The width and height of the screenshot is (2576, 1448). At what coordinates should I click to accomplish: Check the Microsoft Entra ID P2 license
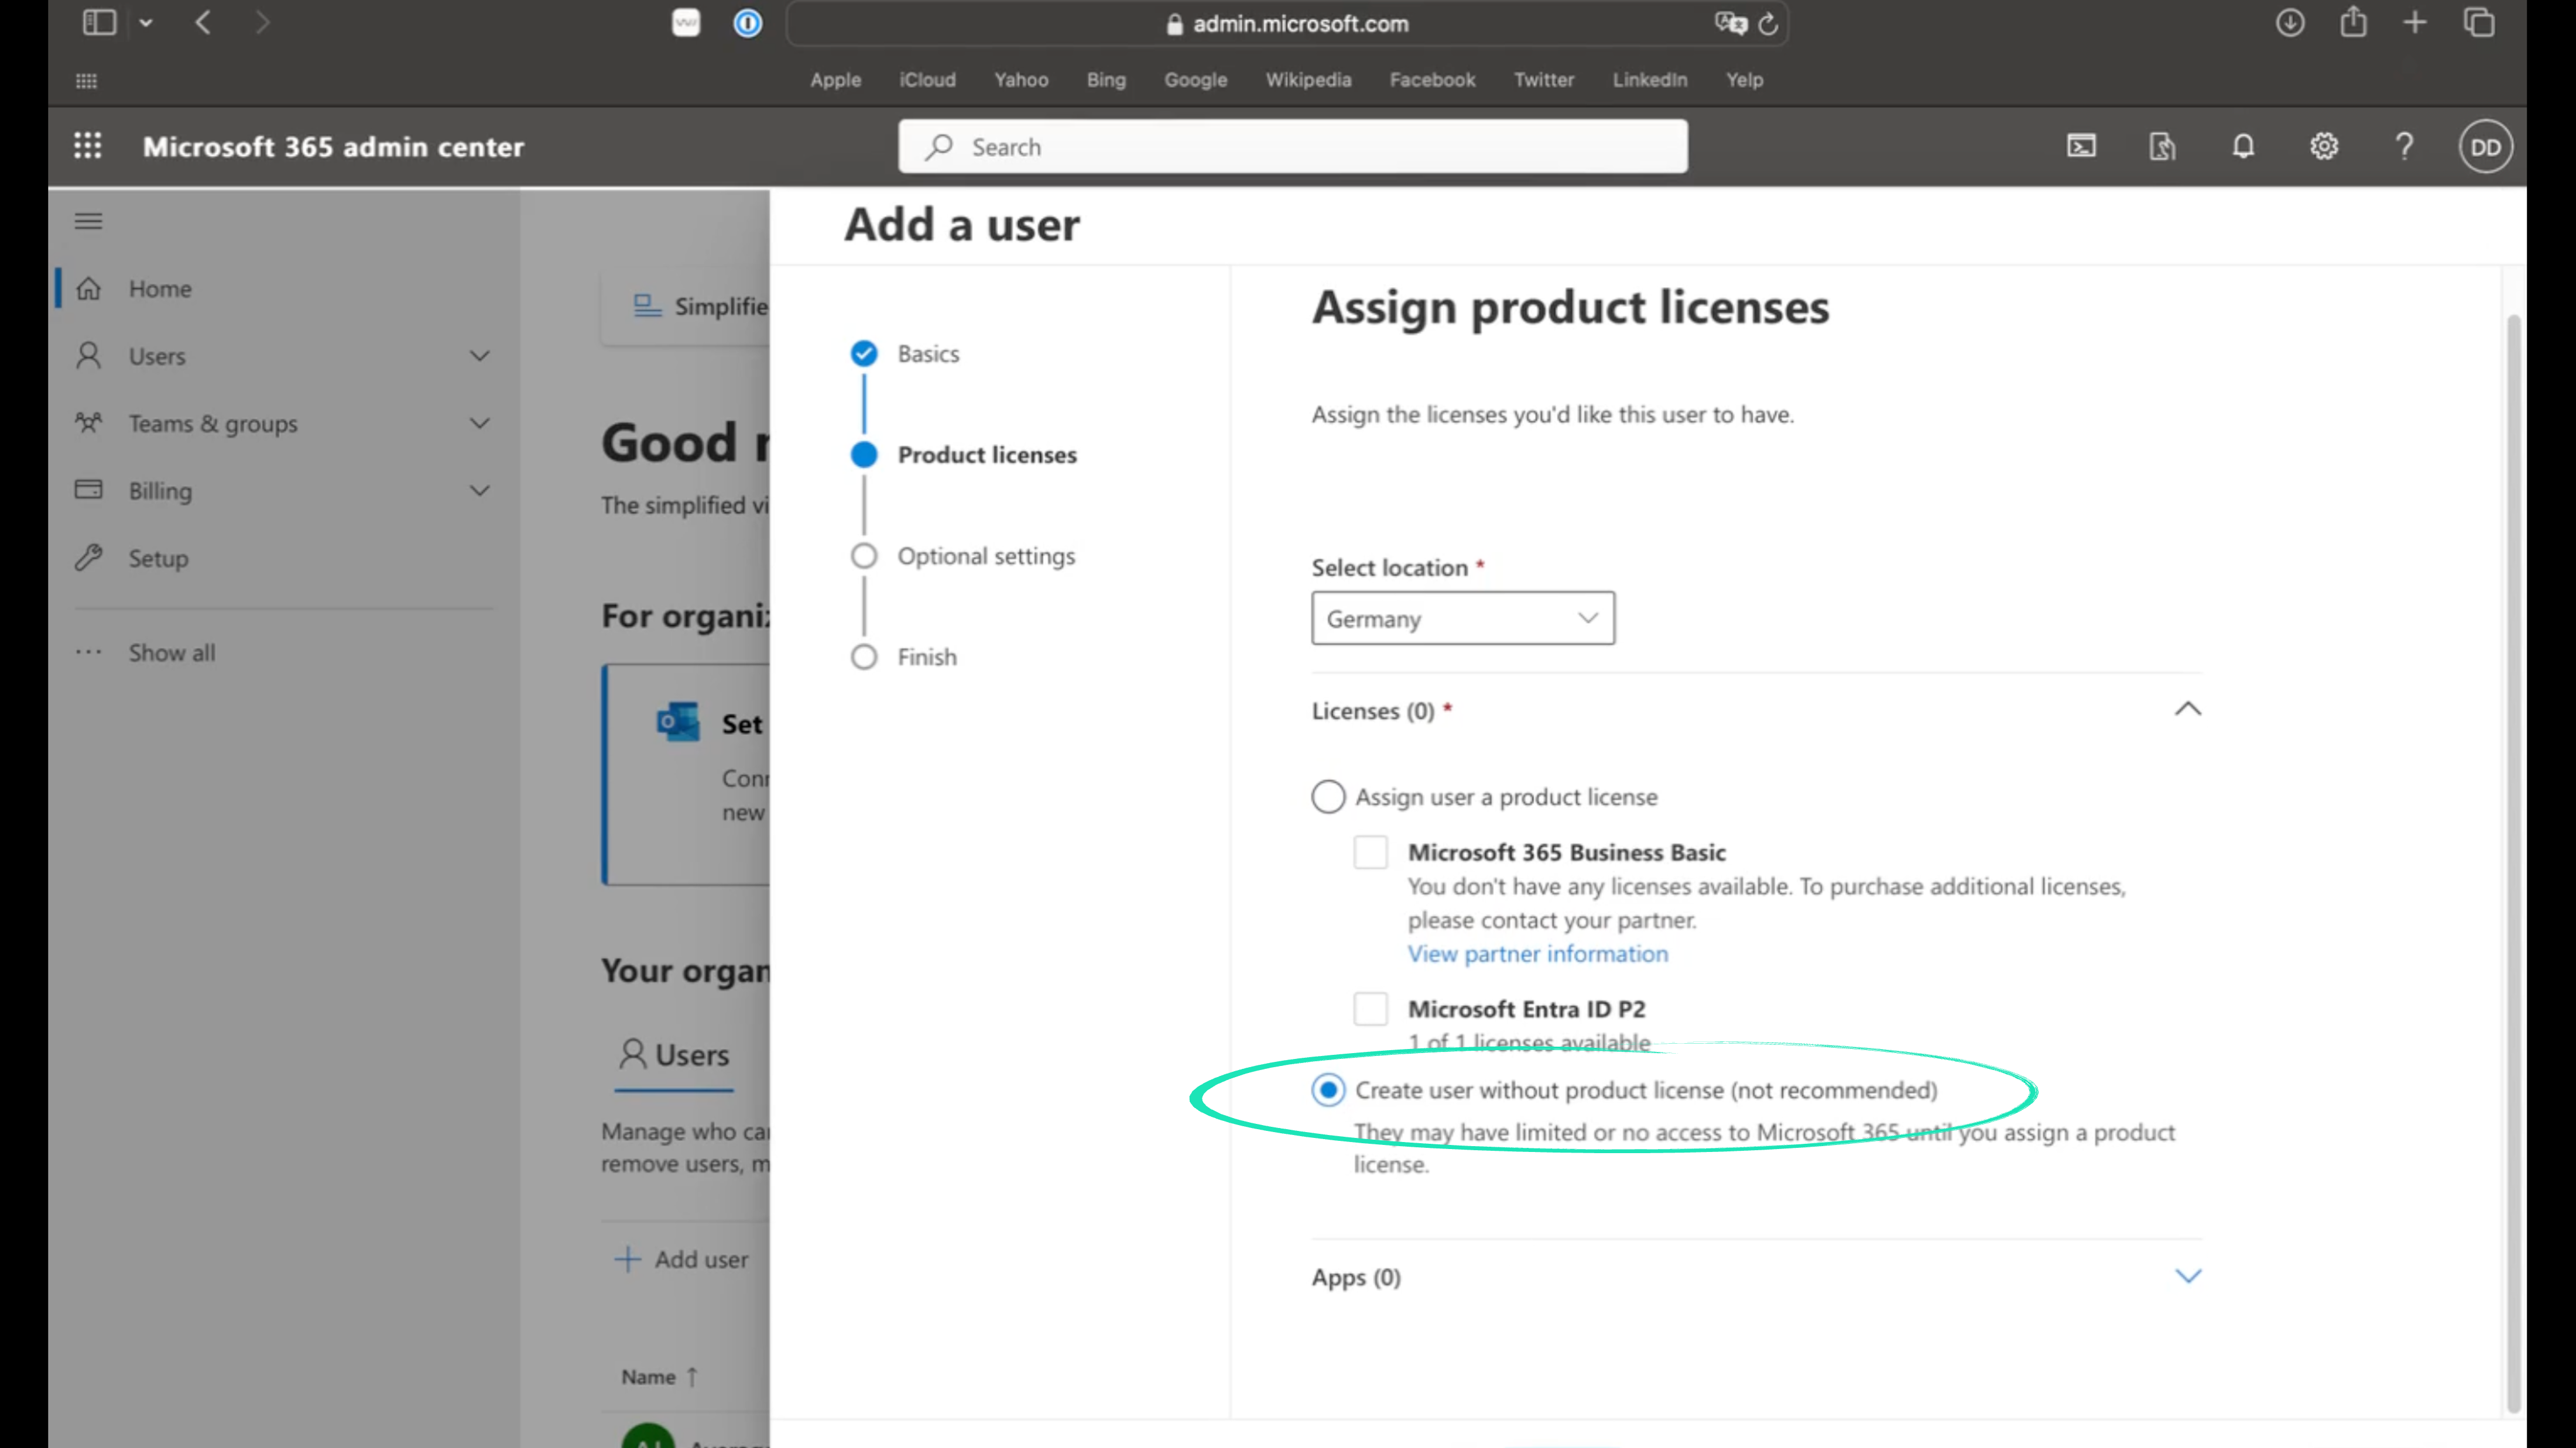1371,1008
